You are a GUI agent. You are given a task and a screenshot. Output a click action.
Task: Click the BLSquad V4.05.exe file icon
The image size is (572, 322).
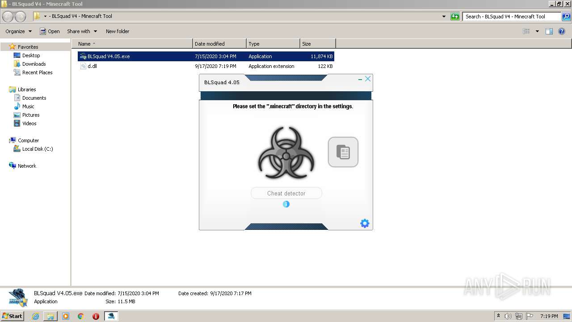click(83, 56)
